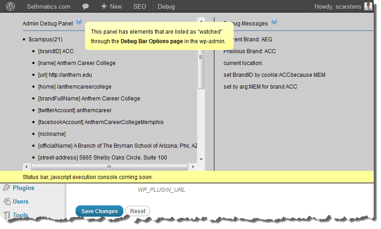Image resolution: width=381 pixels, height=229 pixels.
Task: Click the Users icon in sidebar
Action: 7,201
